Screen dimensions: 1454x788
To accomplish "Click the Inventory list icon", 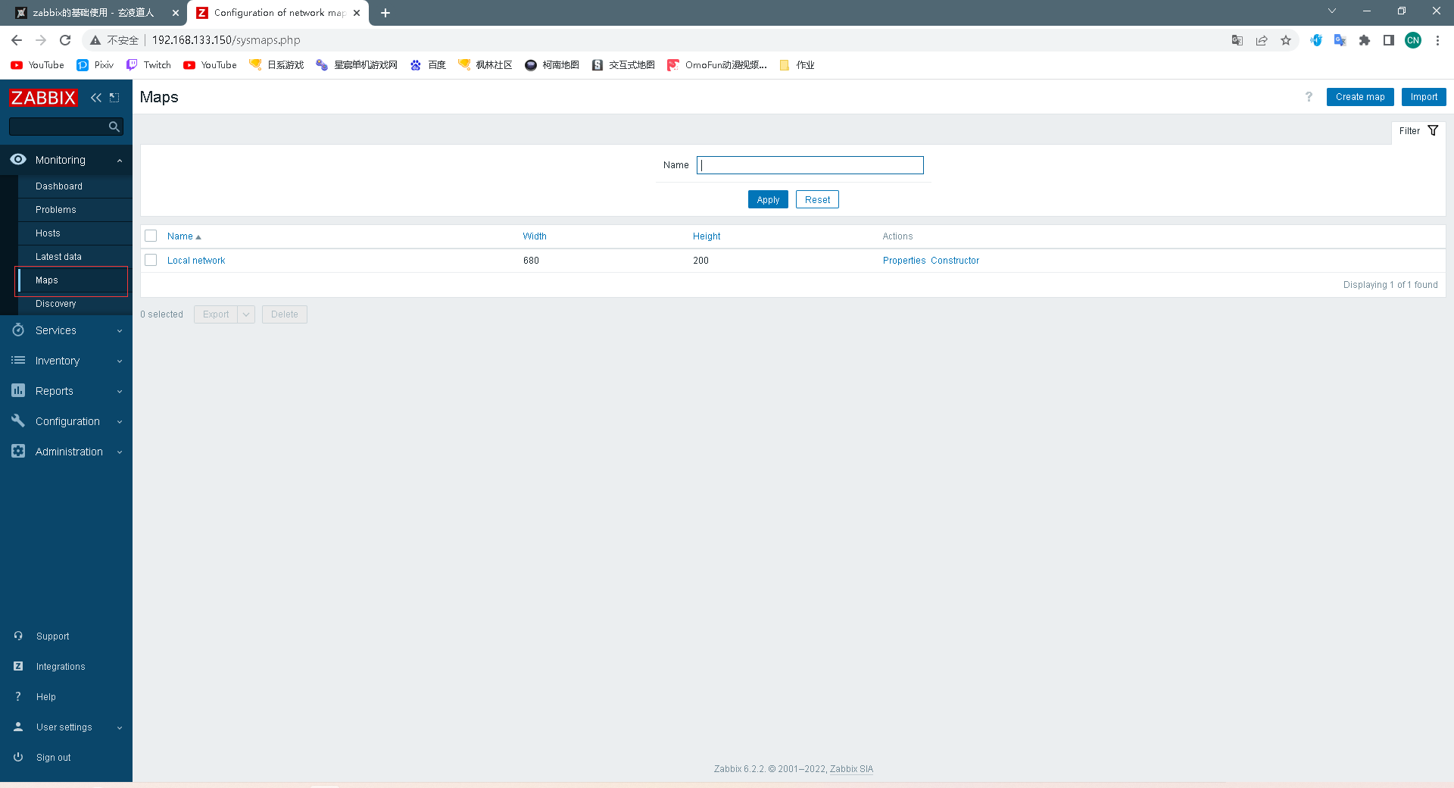I will 18,361.
